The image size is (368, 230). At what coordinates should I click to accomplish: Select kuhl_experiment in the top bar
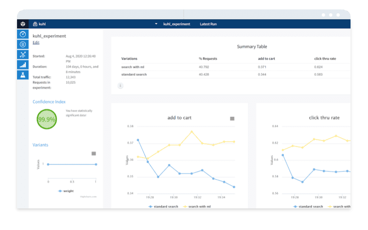pyautogui.click(x=177, y=24)
